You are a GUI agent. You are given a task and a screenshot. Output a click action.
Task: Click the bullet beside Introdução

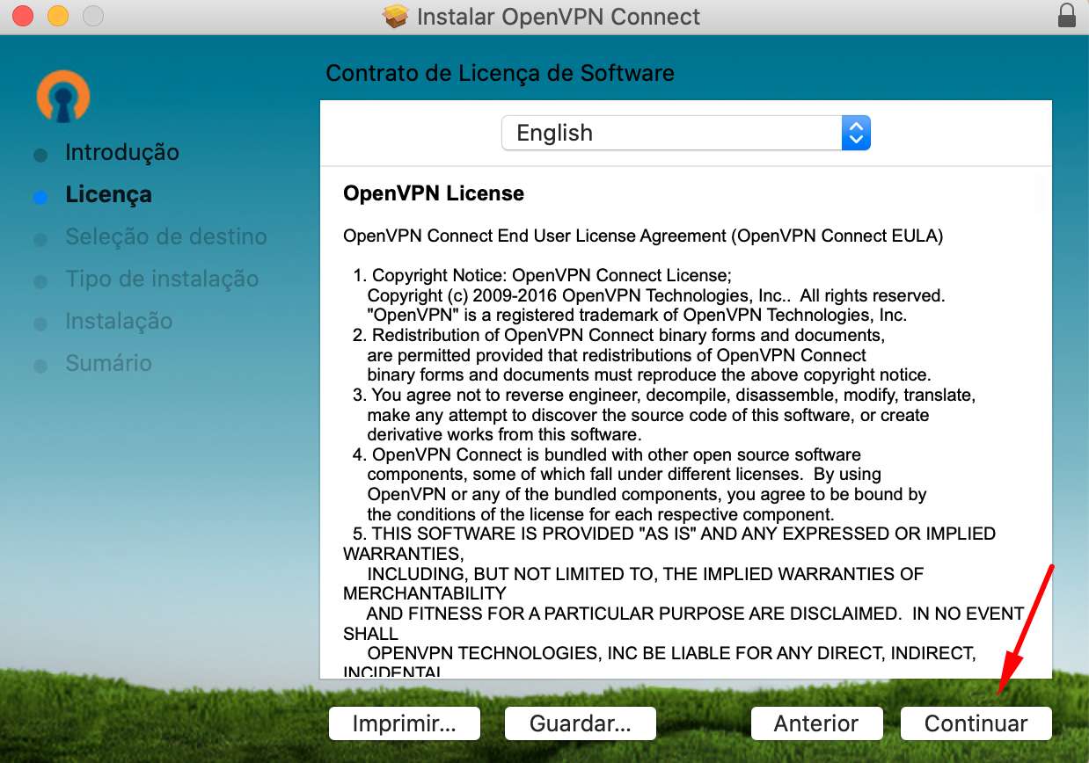coord(40,156)
